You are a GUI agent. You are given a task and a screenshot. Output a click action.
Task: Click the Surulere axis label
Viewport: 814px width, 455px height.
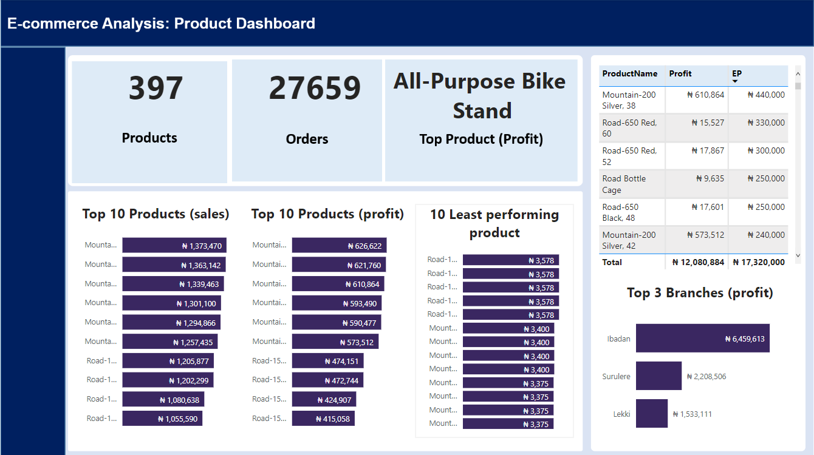616,376
